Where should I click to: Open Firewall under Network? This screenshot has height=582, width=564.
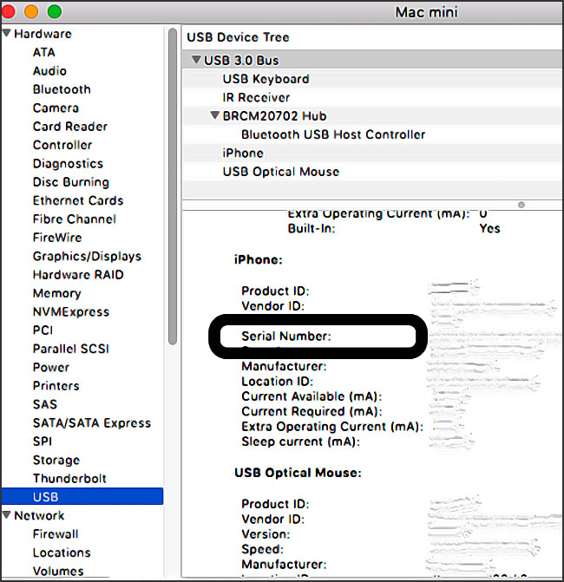pos(56,534)
